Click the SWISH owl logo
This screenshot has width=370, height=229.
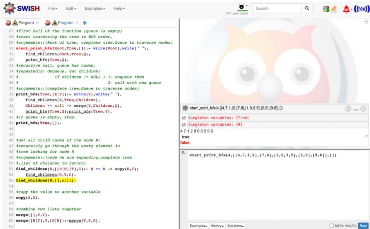[x=9, y=9]
